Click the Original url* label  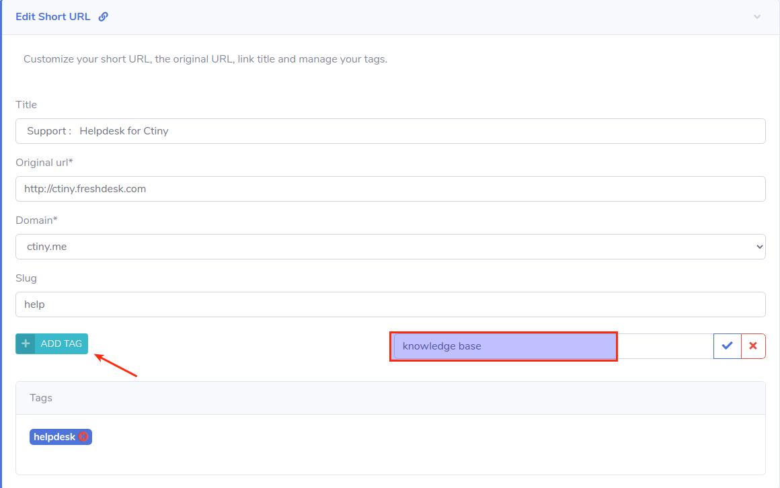[44, 163]
